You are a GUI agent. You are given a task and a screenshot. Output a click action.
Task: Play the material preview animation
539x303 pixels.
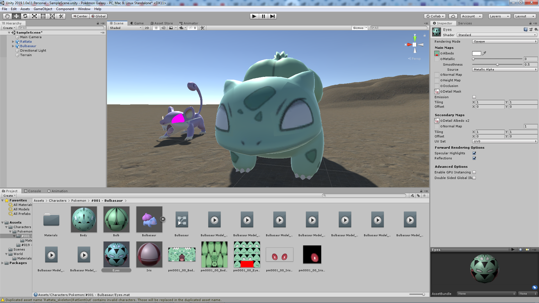513,250
